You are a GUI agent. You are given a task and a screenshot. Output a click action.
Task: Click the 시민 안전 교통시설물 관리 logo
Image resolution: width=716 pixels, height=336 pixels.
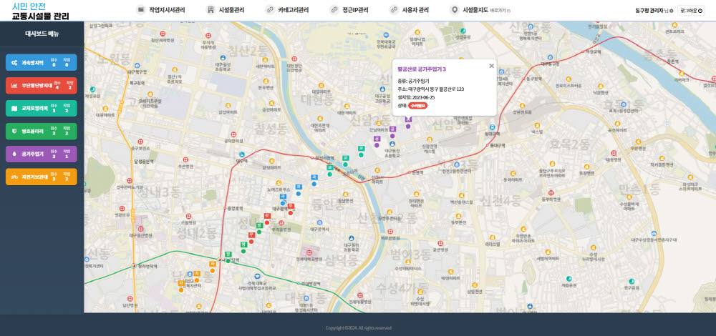(40, 11)
